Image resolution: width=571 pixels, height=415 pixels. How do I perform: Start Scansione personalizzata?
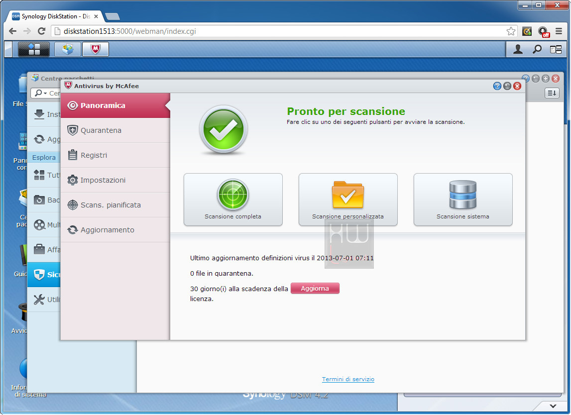pos(348,200)
